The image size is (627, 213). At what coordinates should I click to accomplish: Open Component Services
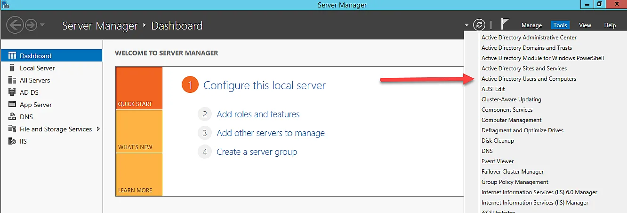coord(507,110)
